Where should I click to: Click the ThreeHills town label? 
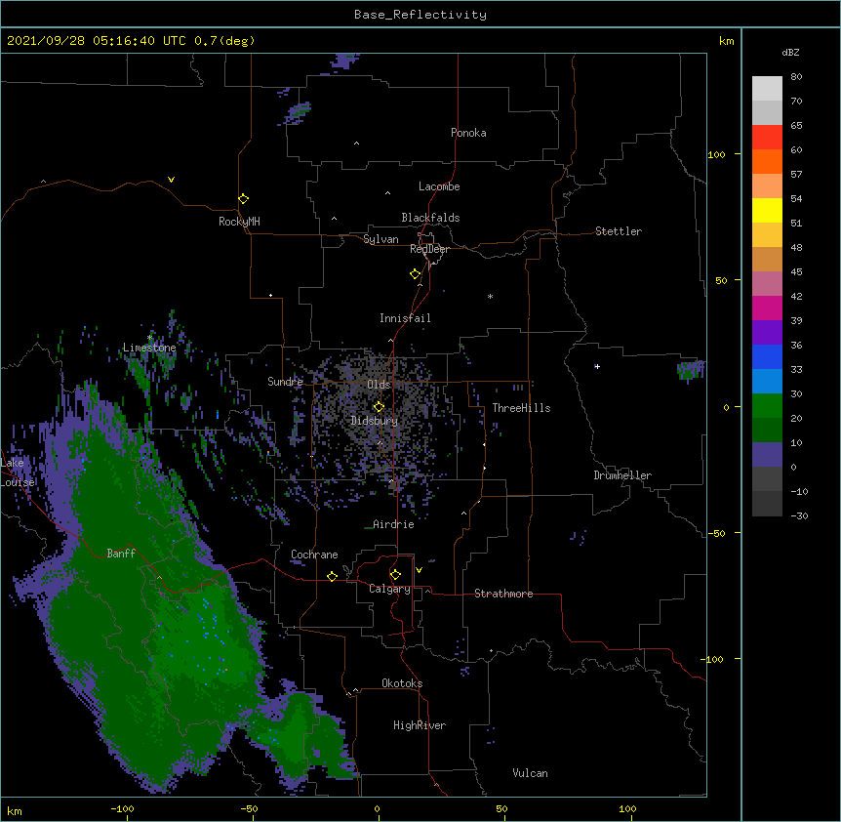(x=521, y=408)
